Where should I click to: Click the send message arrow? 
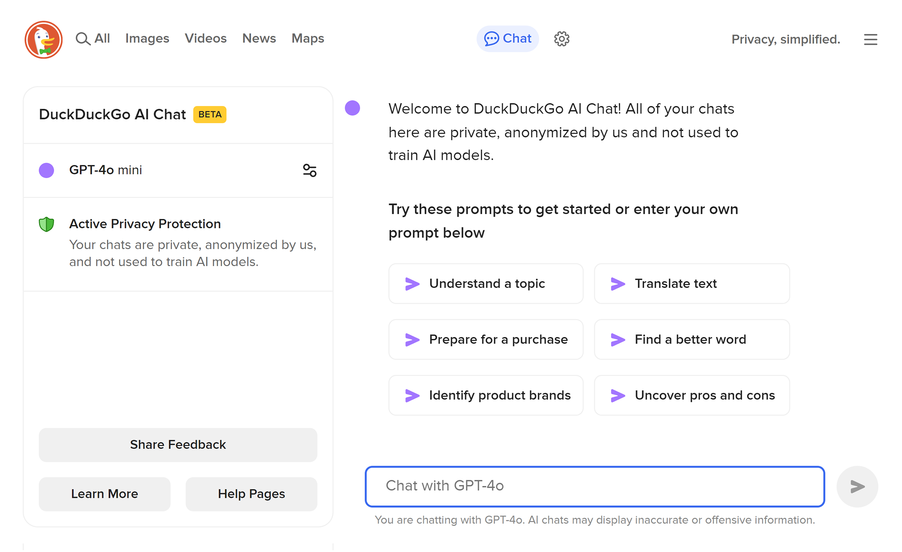point(857,486)
